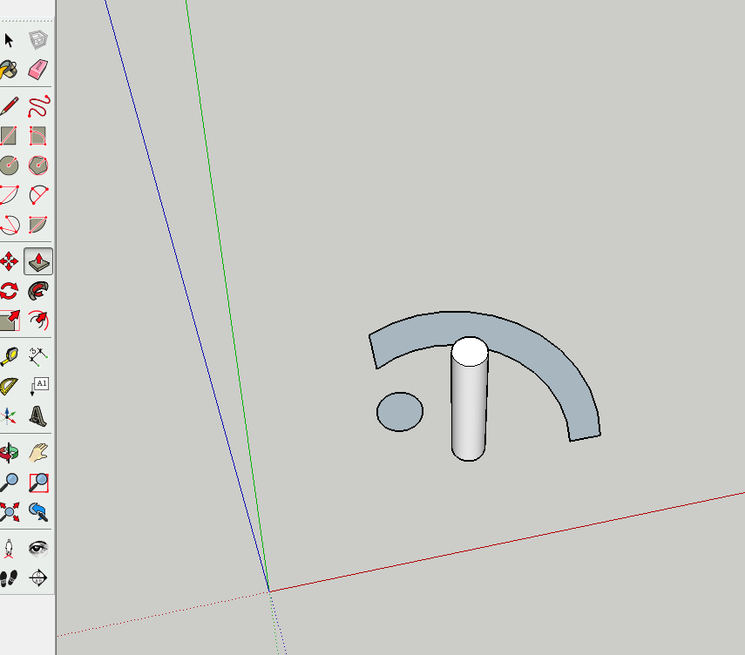The height and width of the screenshot is (655, 745).
Task: Activate the Move tool
Action: [x=9, y=261]
